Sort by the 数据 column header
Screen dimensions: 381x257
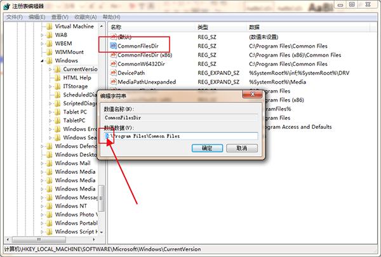click(x=308, y=27)
